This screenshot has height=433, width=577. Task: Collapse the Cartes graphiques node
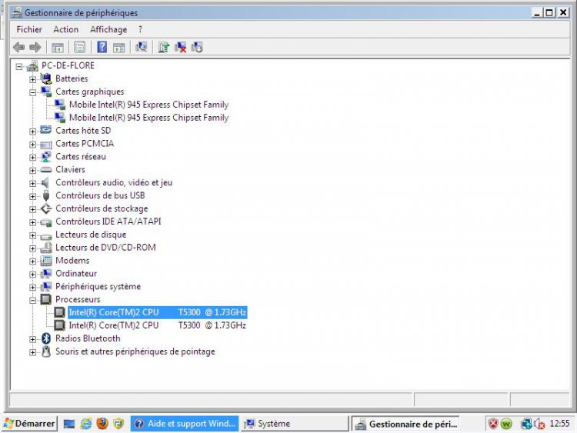33,92
